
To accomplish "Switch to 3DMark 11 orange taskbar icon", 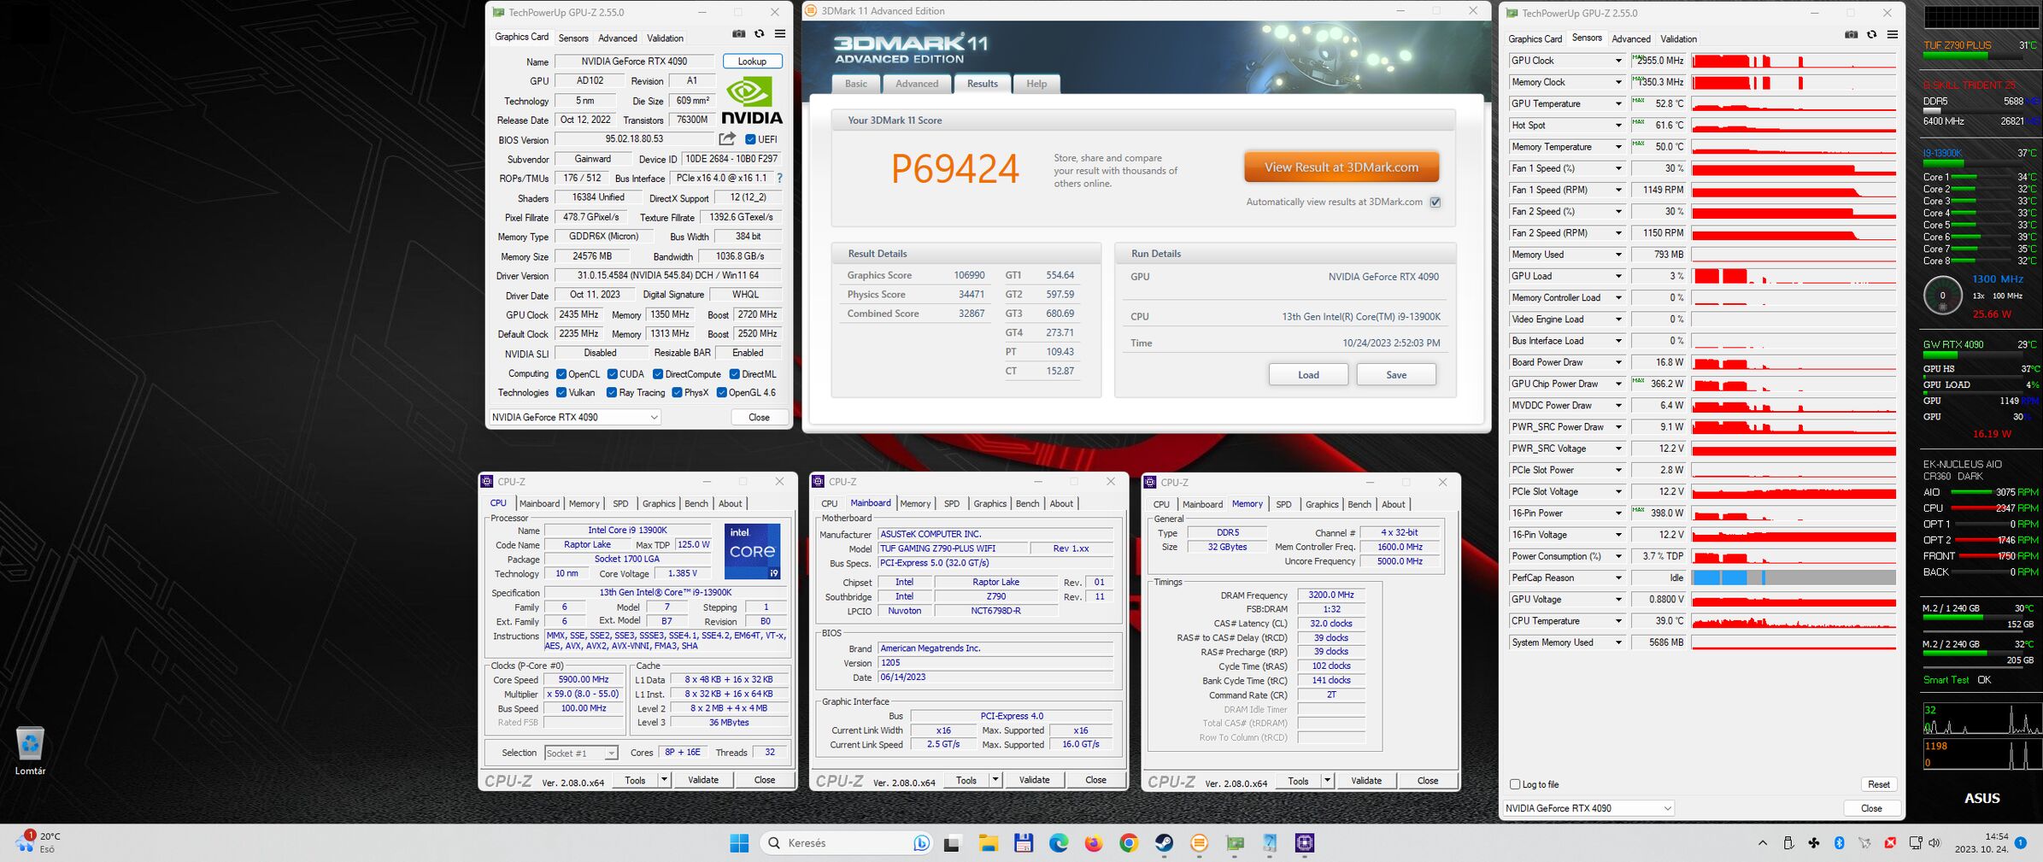I will coord(1199,843).
